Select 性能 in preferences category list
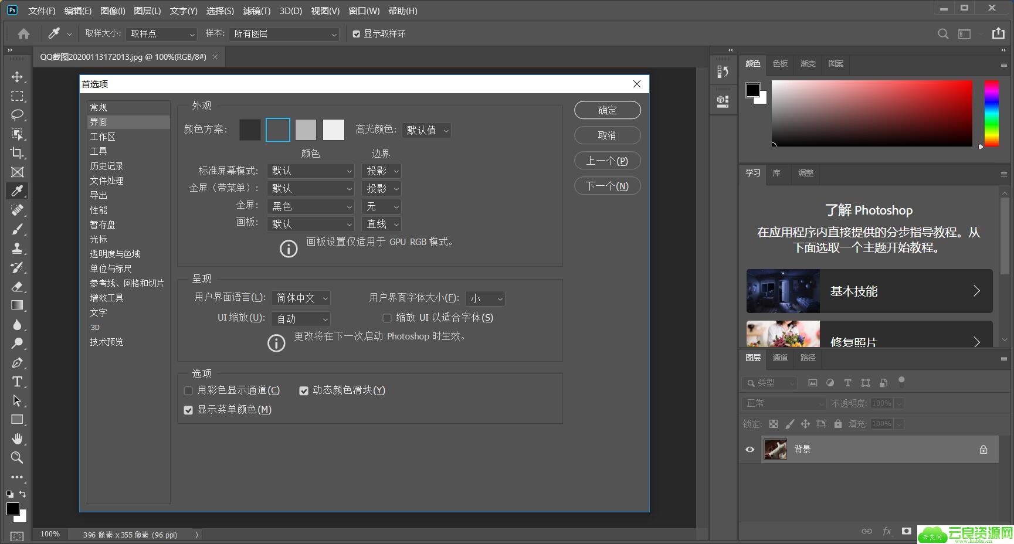Screen dimensions: 1014x544 tap(99, 210)
